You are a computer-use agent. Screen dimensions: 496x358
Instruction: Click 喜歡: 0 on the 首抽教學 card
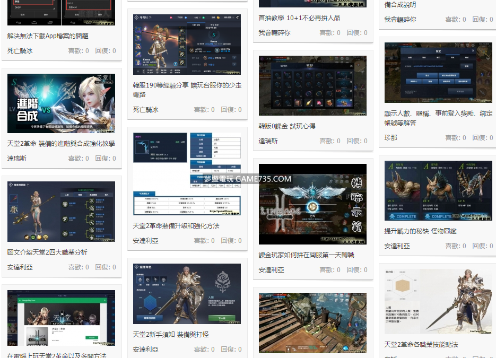click(x=330, y=32)
